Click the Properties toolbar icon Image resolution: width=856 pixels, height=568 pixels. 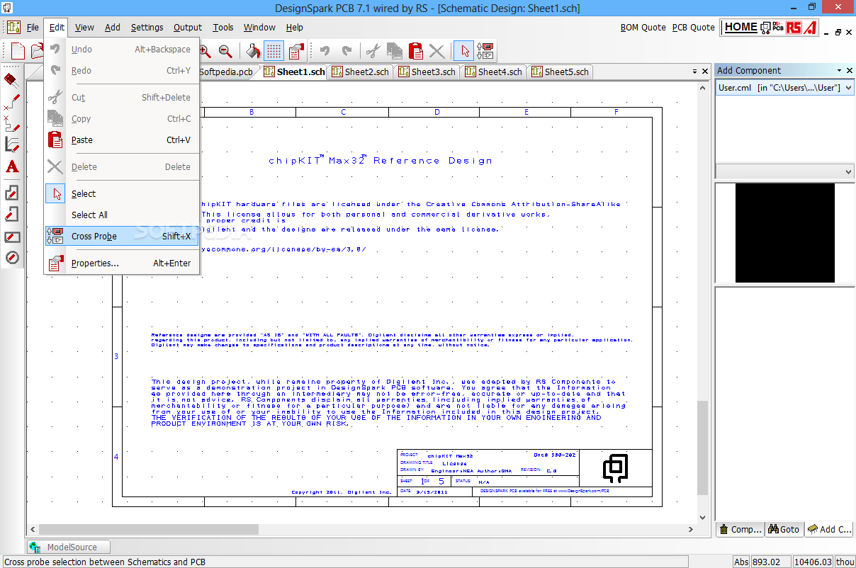[295, 51]
